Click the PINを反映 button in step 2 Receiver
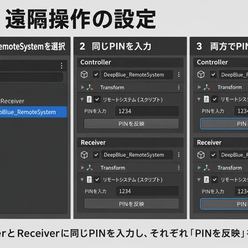This screenshot has width=248, height=248. coord(131,204)
